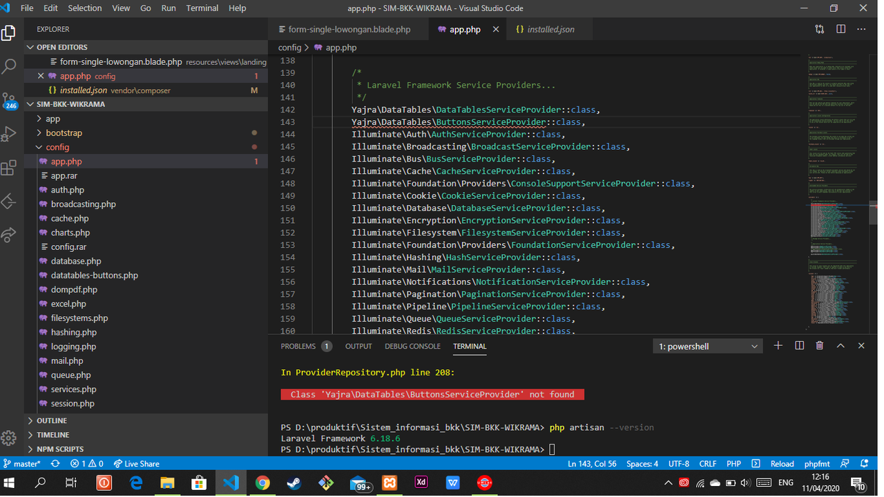884x497 pixels.
Task: Open the editor More Actions menu
Action: (861, 30)
